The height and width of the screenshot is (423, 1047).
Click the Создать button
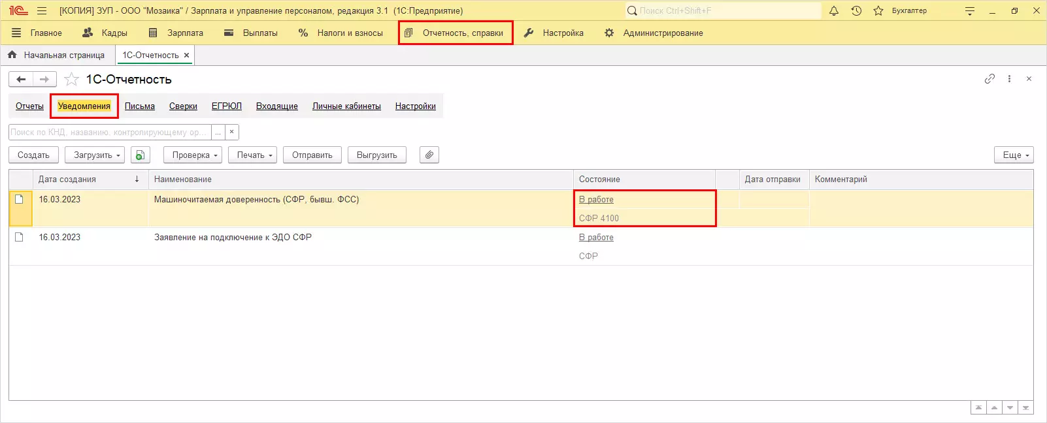33,155
